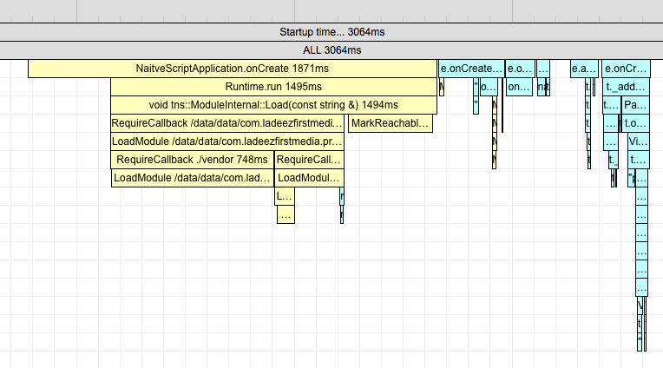Screen dimensions: 663x368
Task: Select the Pa... blue frame
Action: click(635, 105)
